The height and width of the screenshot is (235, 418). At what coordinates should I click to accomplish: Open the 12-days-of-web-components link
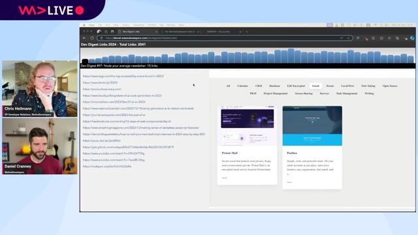[127, 121]
